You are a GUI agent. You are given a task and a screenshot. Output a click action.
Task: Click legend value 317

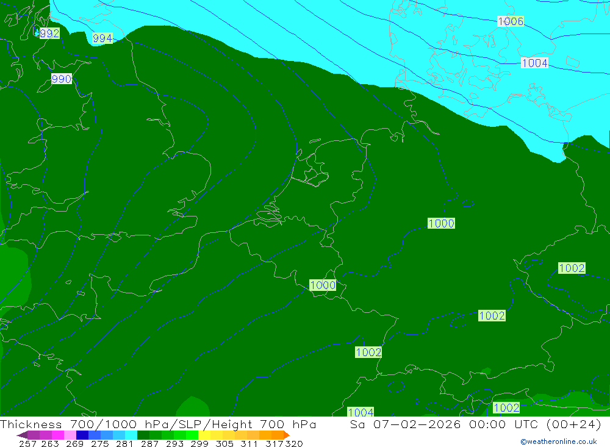[x=274, y=443]
